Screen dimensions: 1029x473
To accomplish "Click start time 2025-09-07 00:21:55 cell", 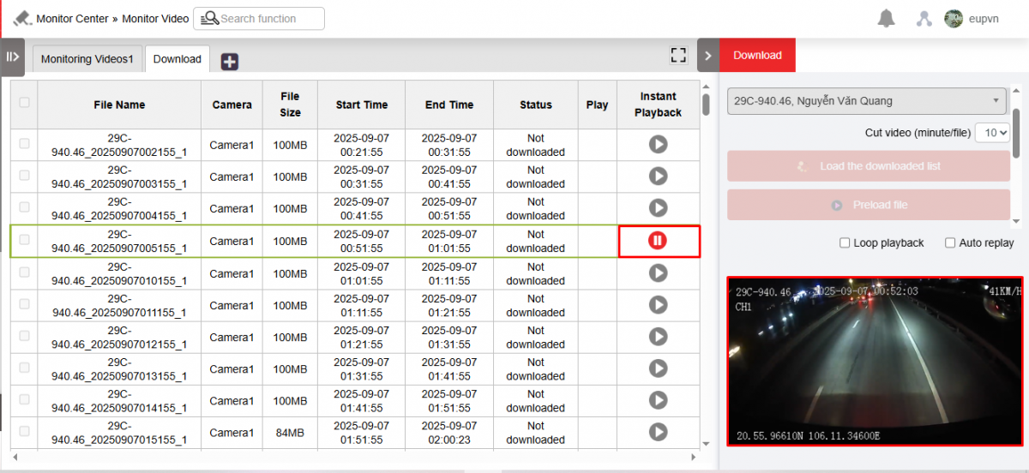I will point(362,145).
